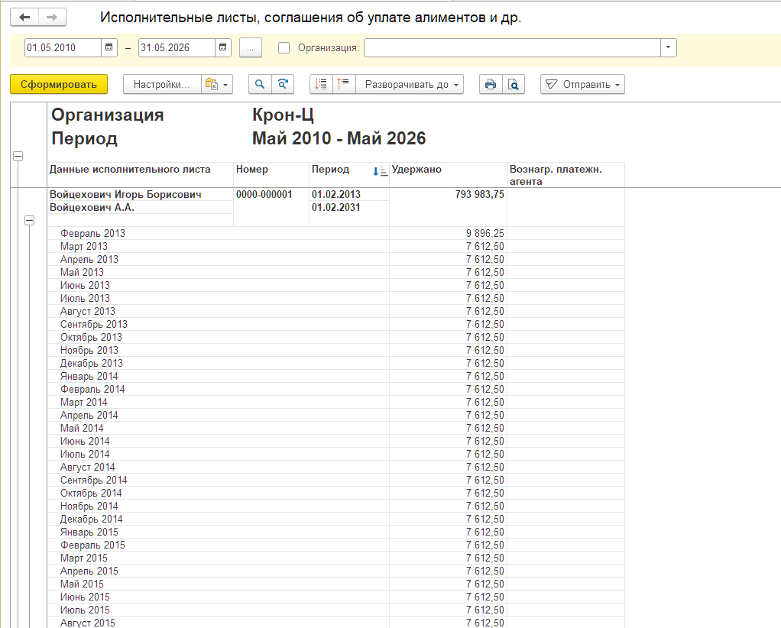Click the magnifier find icon

(x=260, y=84)
